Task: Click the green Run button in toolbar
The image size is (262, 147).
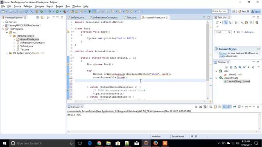Action: (57, 11)
